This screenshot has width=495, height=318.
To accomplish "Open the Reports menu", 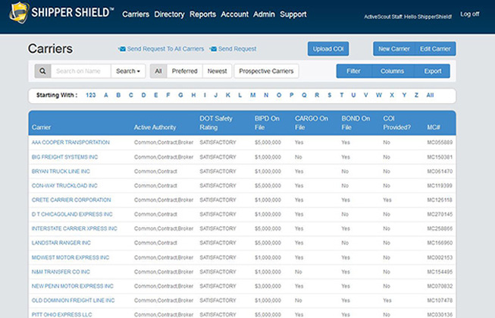I will pyautogui.click(x=202, y=14).
